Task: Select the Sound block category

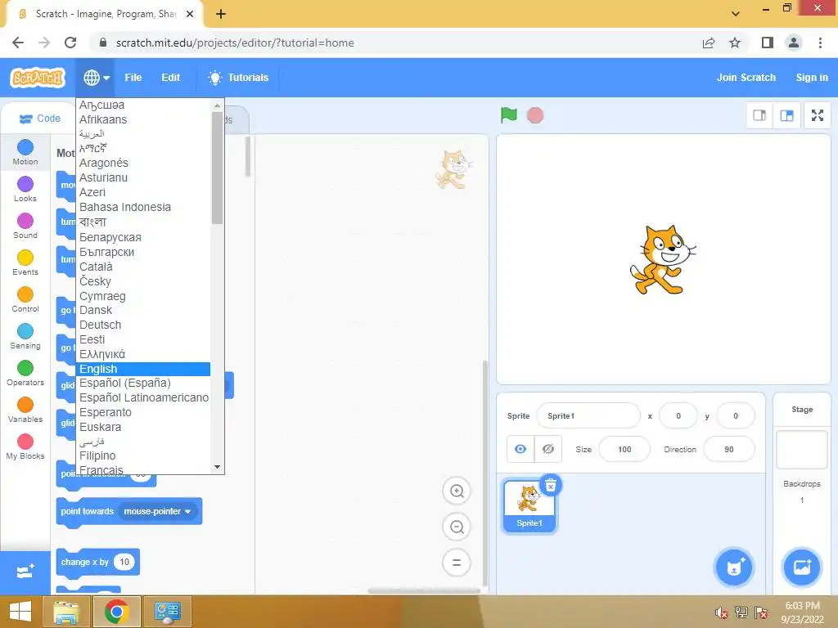Action: point(25,227)
